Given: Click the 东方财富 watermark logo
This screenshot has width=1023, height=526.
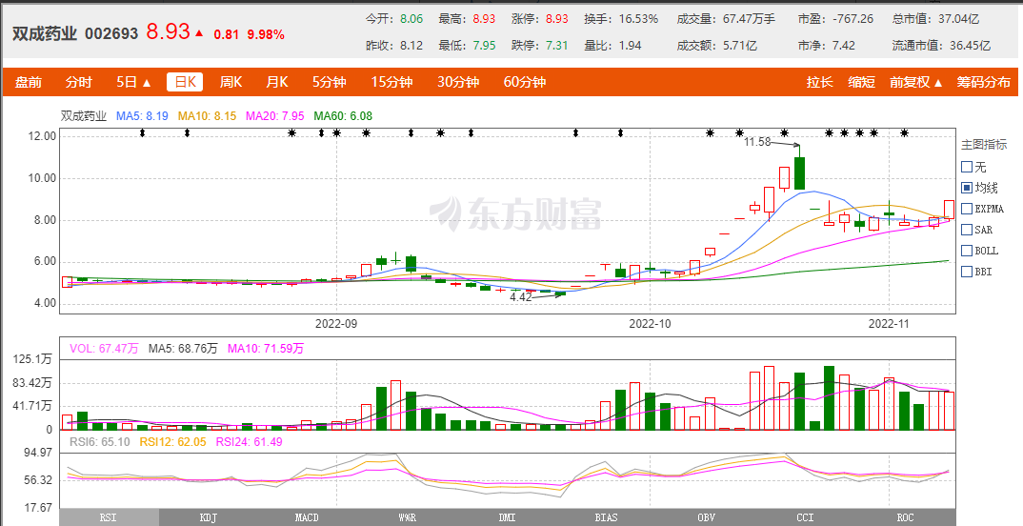Looking at the screenshot, I should click(x=515, y=213).
